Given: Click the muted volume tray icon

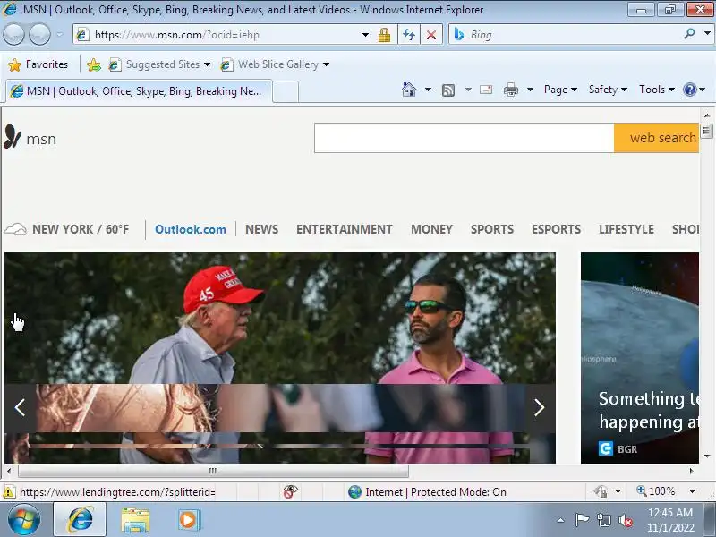Looking at the screenshot, I should tap(626, 520).
